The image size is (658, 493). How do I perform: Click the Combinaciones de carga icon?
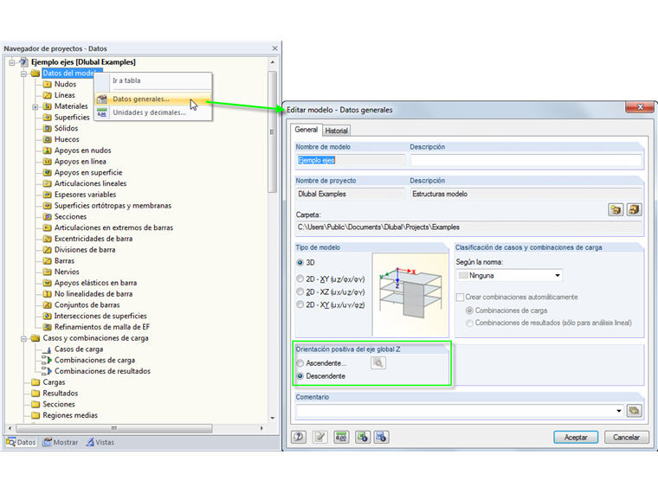pyautogui.click(x=47, y=360)
